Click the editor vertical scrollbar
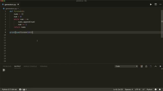Screen dimensions: 163x91 point(162,24)
